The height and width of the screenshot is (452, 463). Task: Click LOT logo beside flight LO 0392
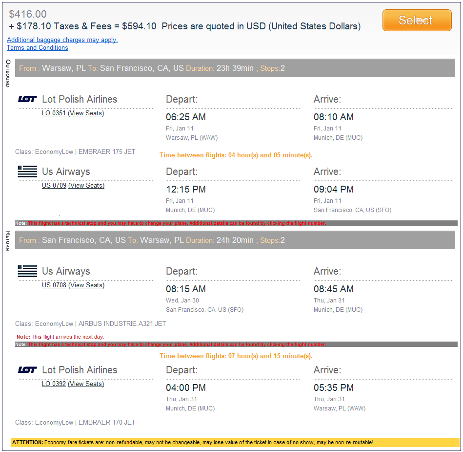tap(27, 370)
